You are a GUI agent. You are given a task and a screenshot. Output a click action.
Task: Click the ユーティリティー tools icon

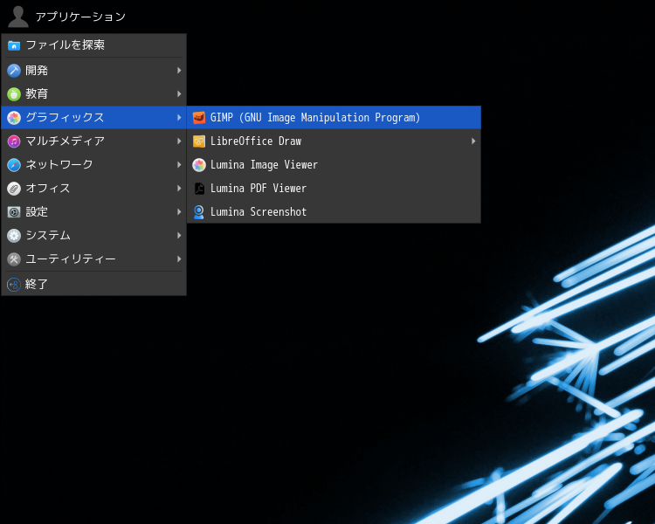[14, 259]
